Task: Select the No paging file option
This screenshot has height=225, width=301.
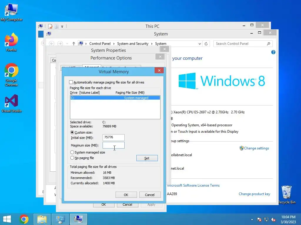Action: point(72,158)
